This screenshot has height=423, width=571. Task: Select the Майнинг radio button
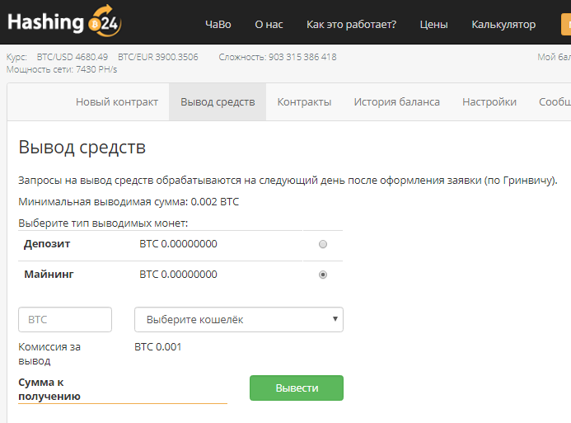pos(323,275)
